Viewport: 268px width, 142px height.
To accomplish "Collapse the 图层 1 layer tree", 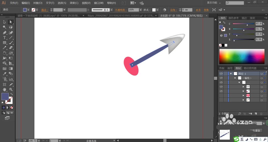I will point(231,74).
